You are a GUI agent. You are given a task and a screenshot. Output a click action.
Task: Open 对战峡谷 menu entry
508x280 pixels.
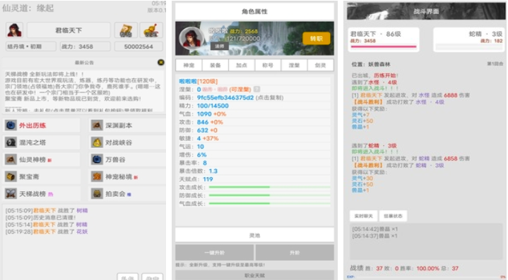[127, 142]
